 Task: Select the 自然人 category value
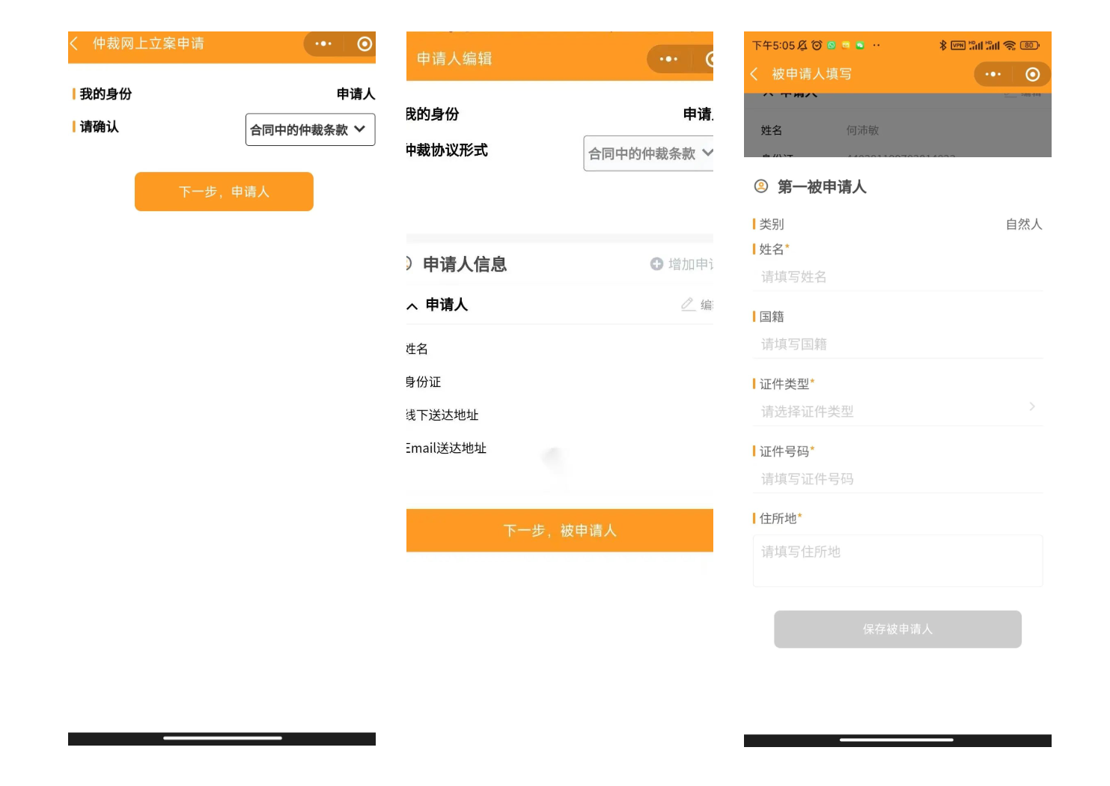pyautogui.click(x=1024, y=224)
